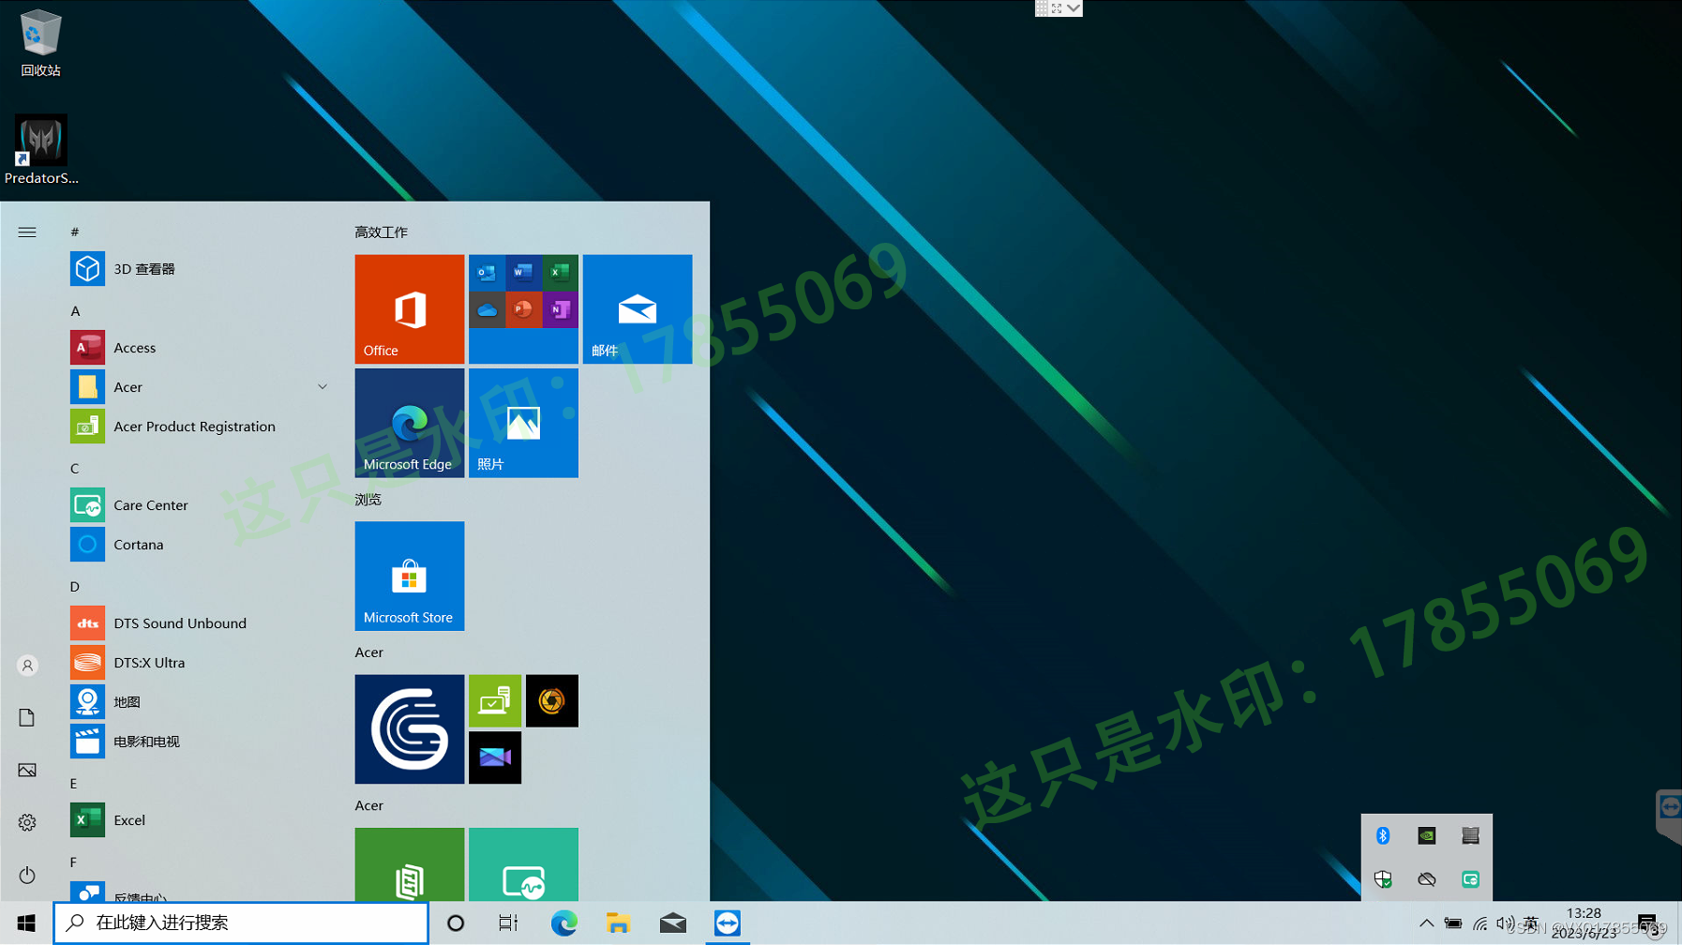
Task: Open NVIDIA icon in tray flyout
Action: click(x=1427, y=835)
